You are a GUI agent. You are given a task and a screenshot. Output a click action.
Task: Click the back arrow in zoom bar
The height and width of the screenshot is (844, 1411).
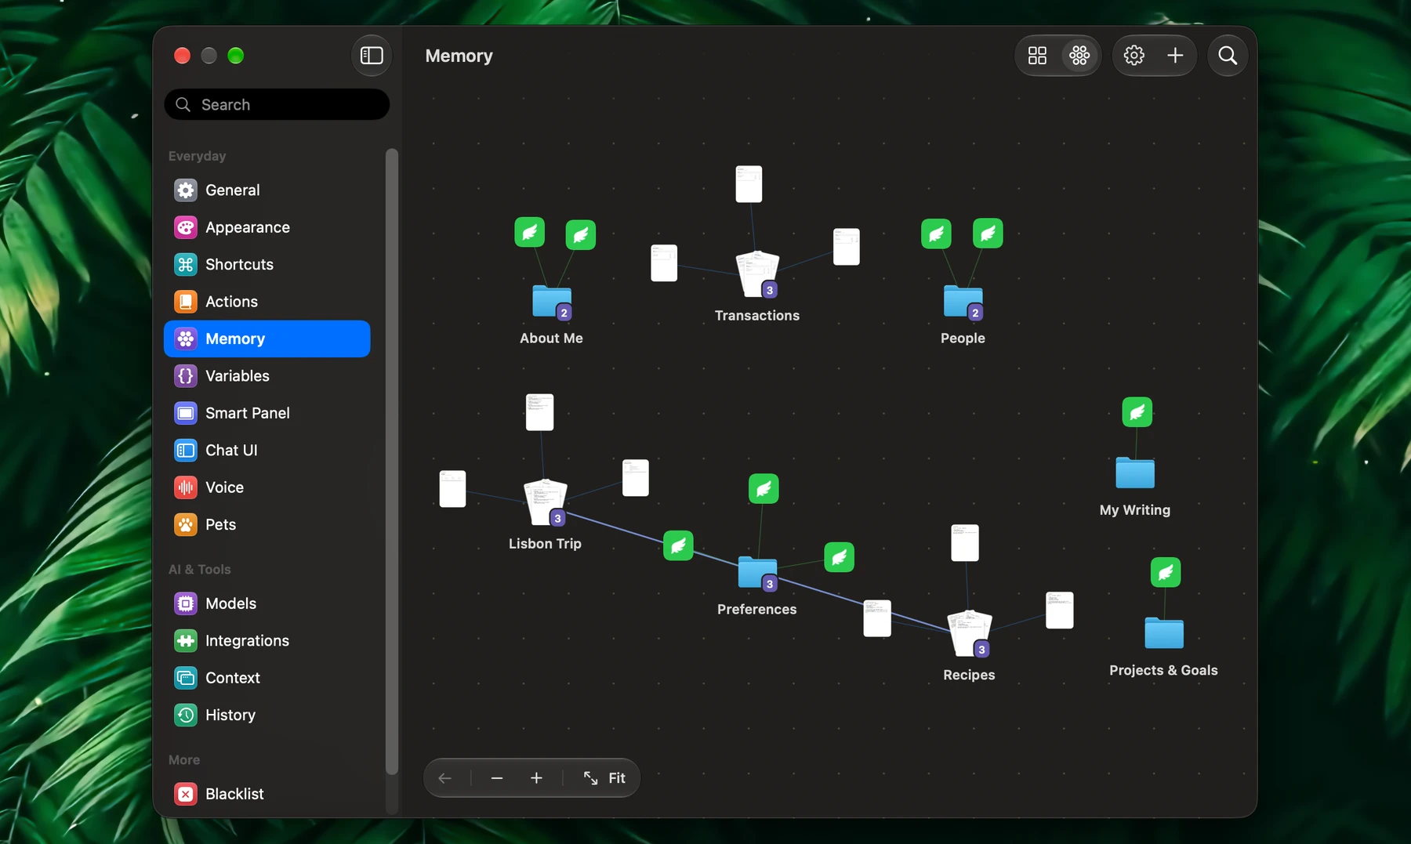(445, 778)
